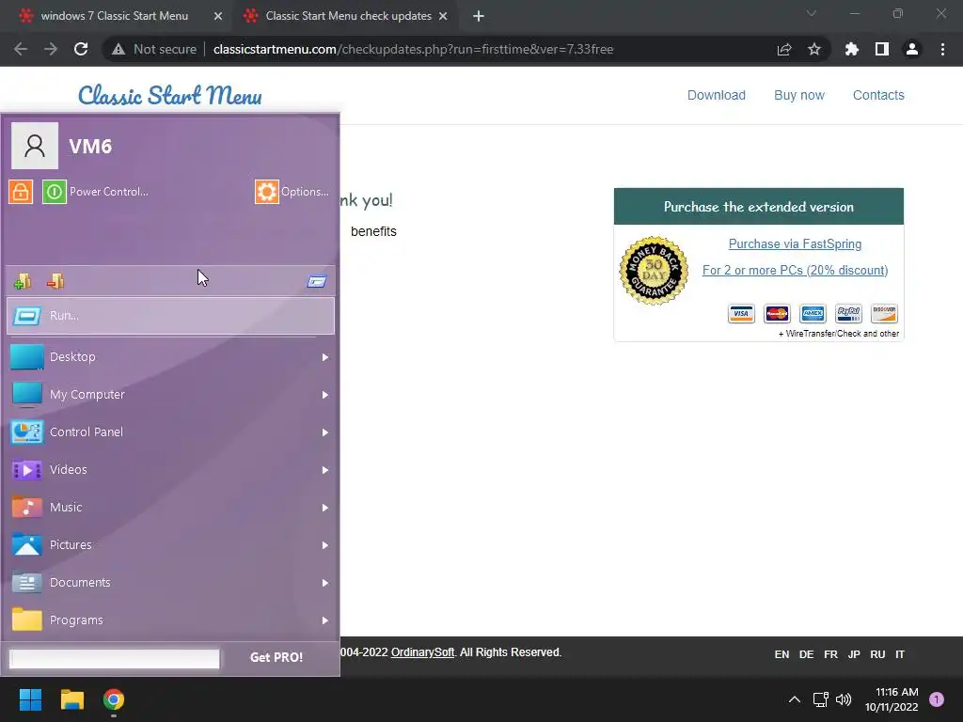Open the orange Options gear icon

[266, 192]
